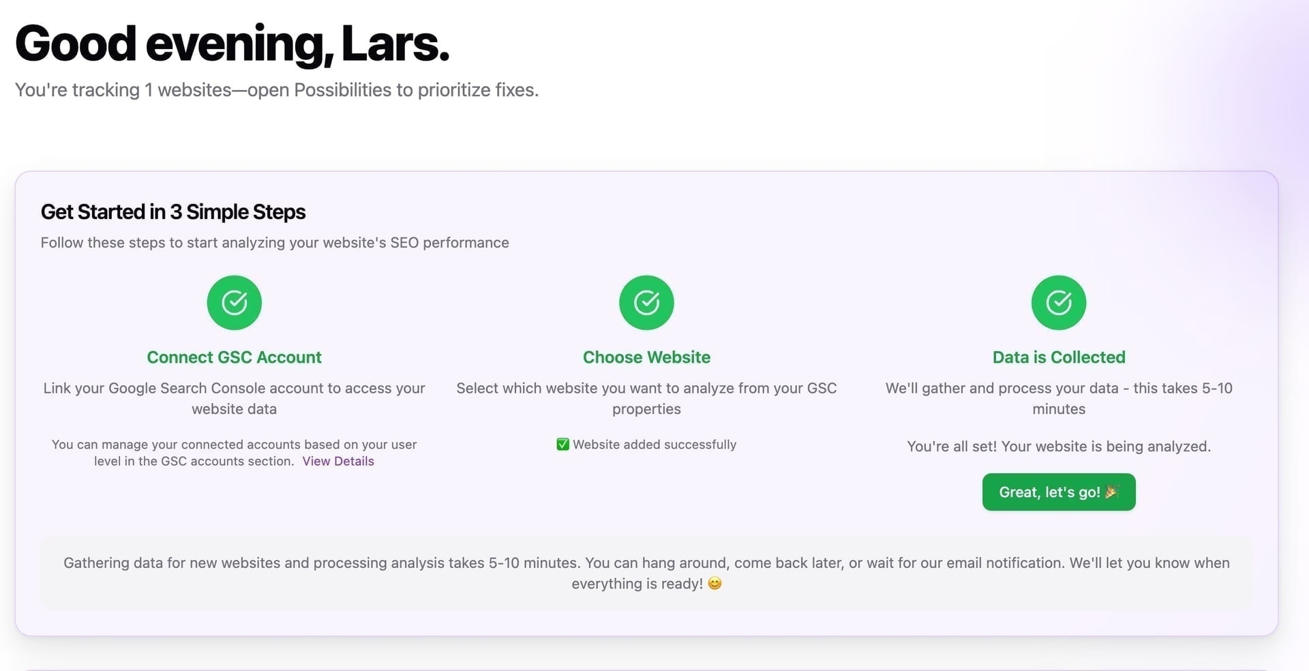1309x671 pixels.
Task: Open View Details in the GSC accounts section
Action: 338,461
